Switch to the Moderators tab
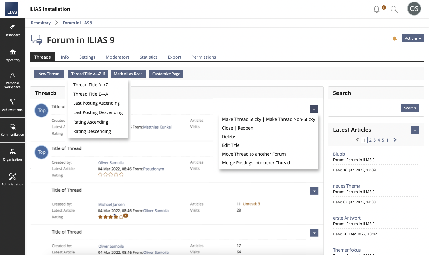 pos(118,57)
